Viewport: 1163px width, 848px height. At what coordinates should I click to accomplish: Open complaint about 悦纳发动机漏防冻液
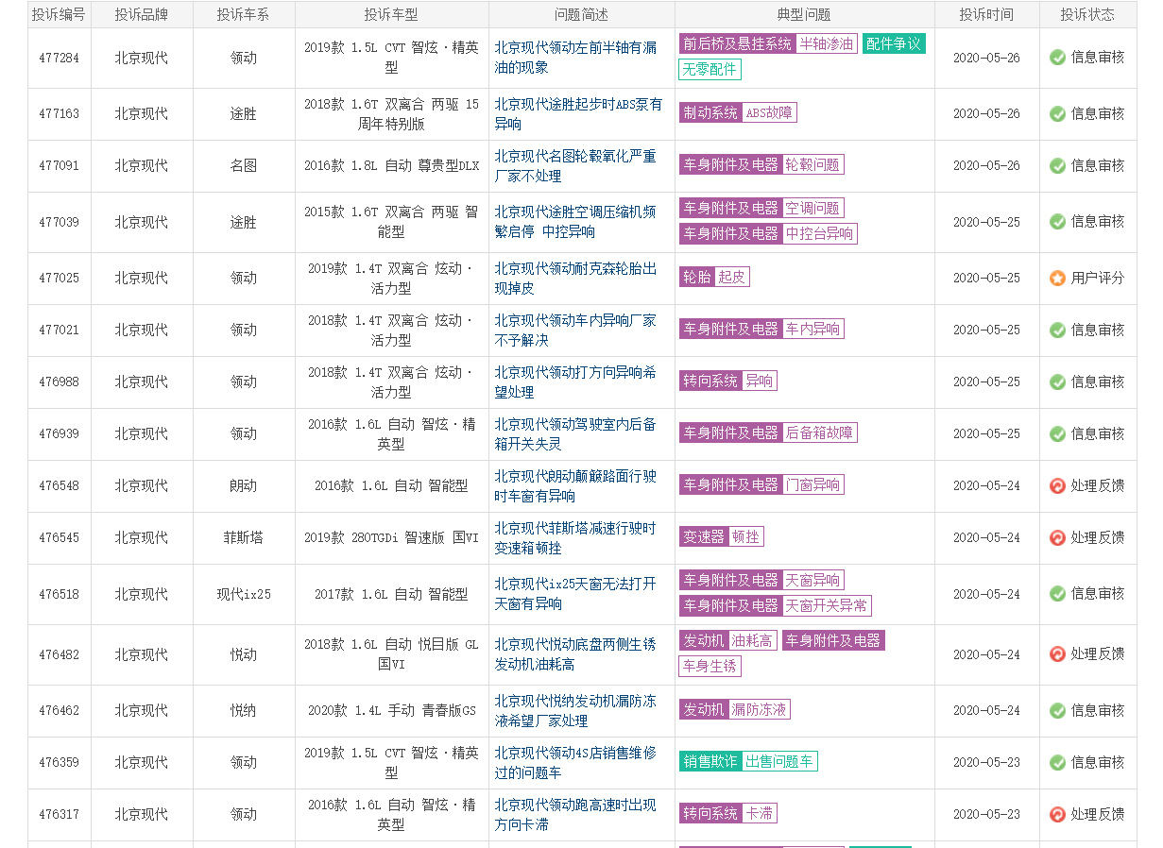pyautogui.click(x=575, y=711)
